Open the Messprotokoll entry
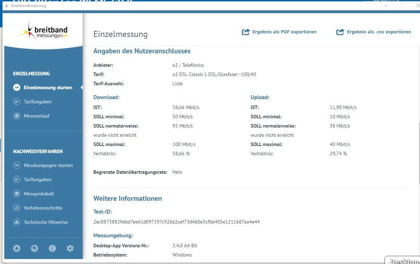 [38, 194]
